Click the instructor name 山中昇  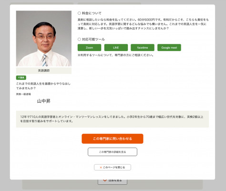coord(43,101)
